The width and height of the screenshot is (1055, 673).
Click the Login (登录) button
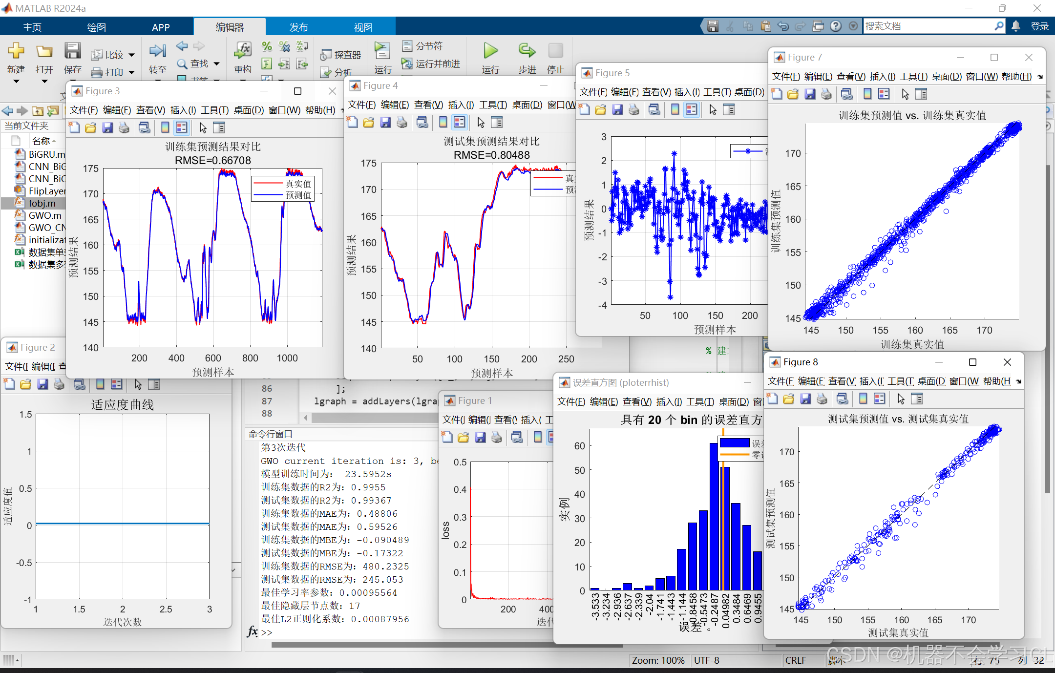1039,26
